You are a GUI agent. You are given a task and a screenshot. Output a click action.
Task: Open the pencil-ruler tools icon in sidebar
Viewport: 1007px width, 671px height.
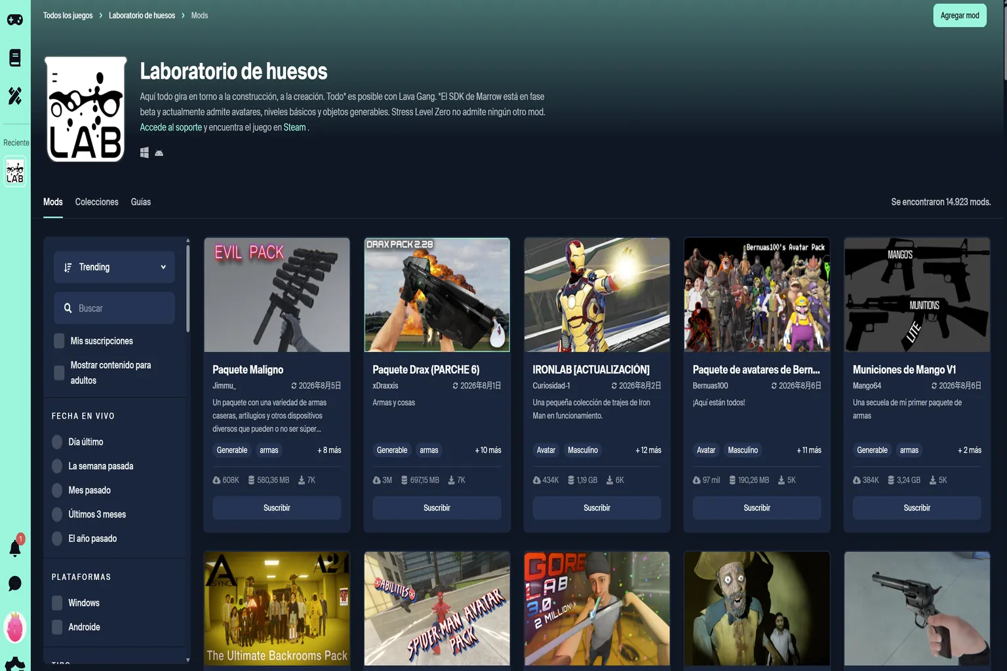click(x=15, y=96)
